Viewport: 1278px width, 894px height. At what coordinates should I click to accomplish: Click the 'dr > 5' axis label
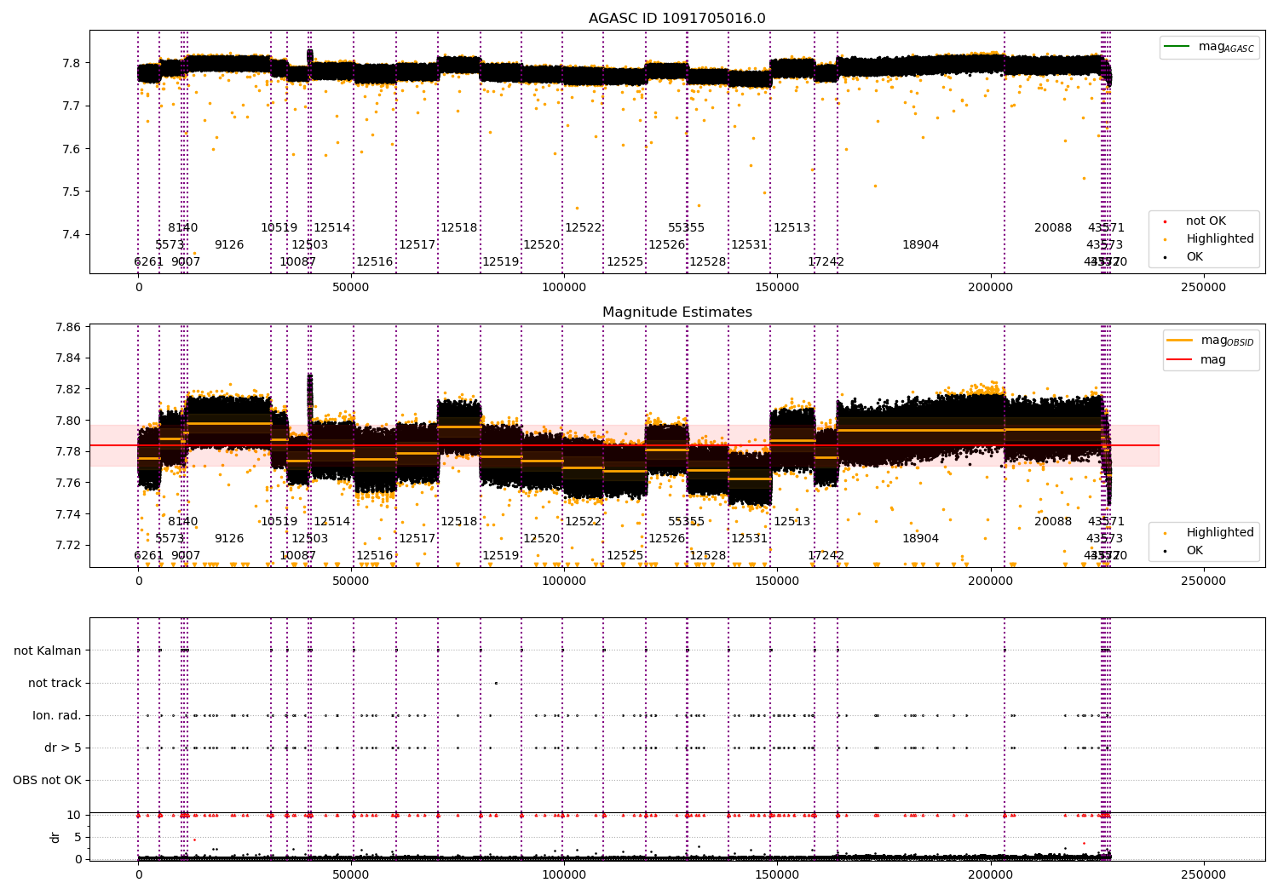(x=63, y=748)
